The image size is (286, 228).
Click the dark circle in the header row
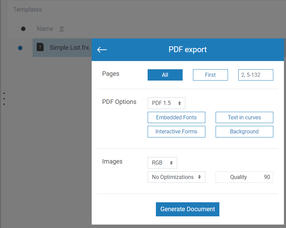(x=23, y=29)
